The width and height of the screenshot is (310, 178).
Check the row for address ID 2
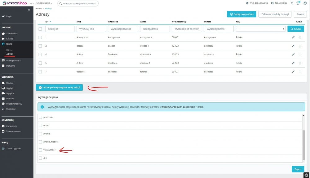point(40,46)
